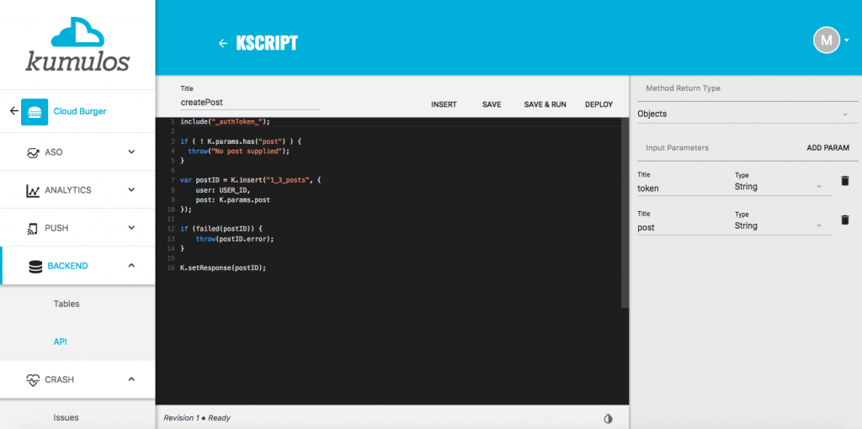The image size is (862, 429).
Task: Select the ASO menu label
Action: (54, 152)
